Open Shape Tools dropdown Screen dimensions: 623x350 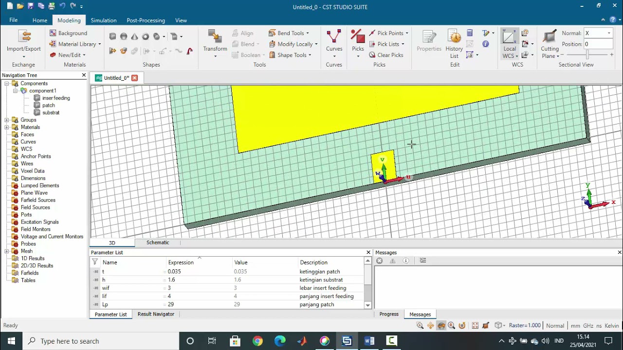(290, 55)
